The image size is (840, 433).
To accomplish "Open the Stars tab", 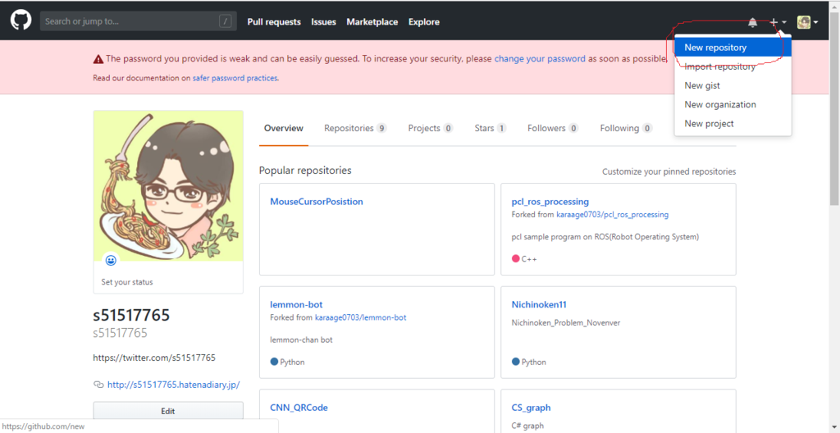I will [491, 128].
